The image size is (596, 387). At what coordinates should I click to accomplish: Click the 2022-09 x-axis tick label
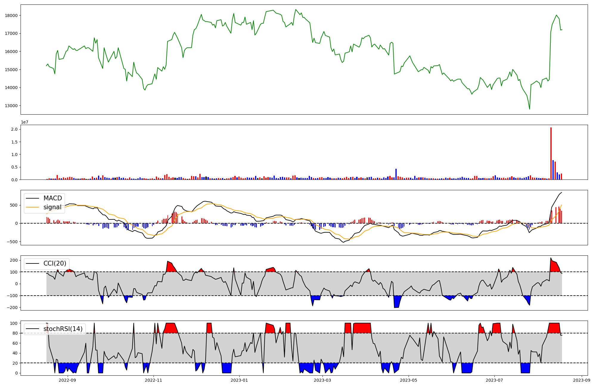[x=68, y=380]
